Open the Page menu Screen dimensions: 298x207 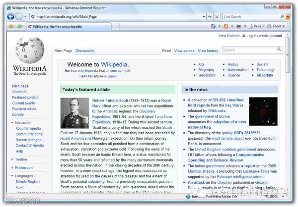[257, 26]
